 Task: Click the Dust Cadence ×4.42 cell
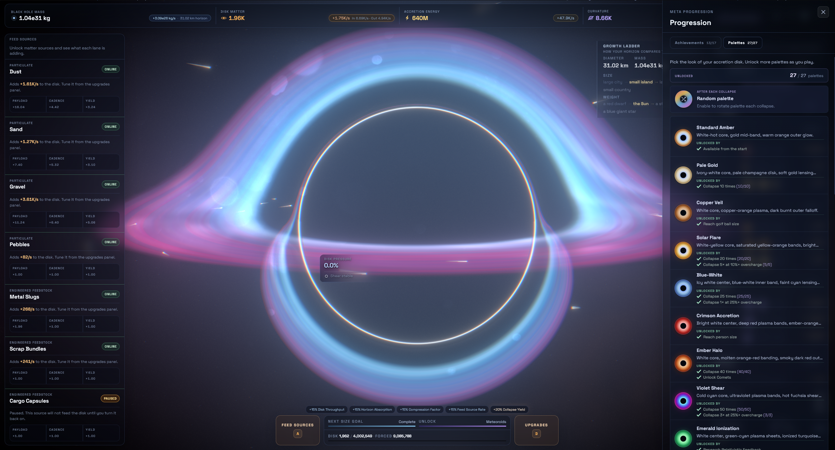tap(64, 104)
